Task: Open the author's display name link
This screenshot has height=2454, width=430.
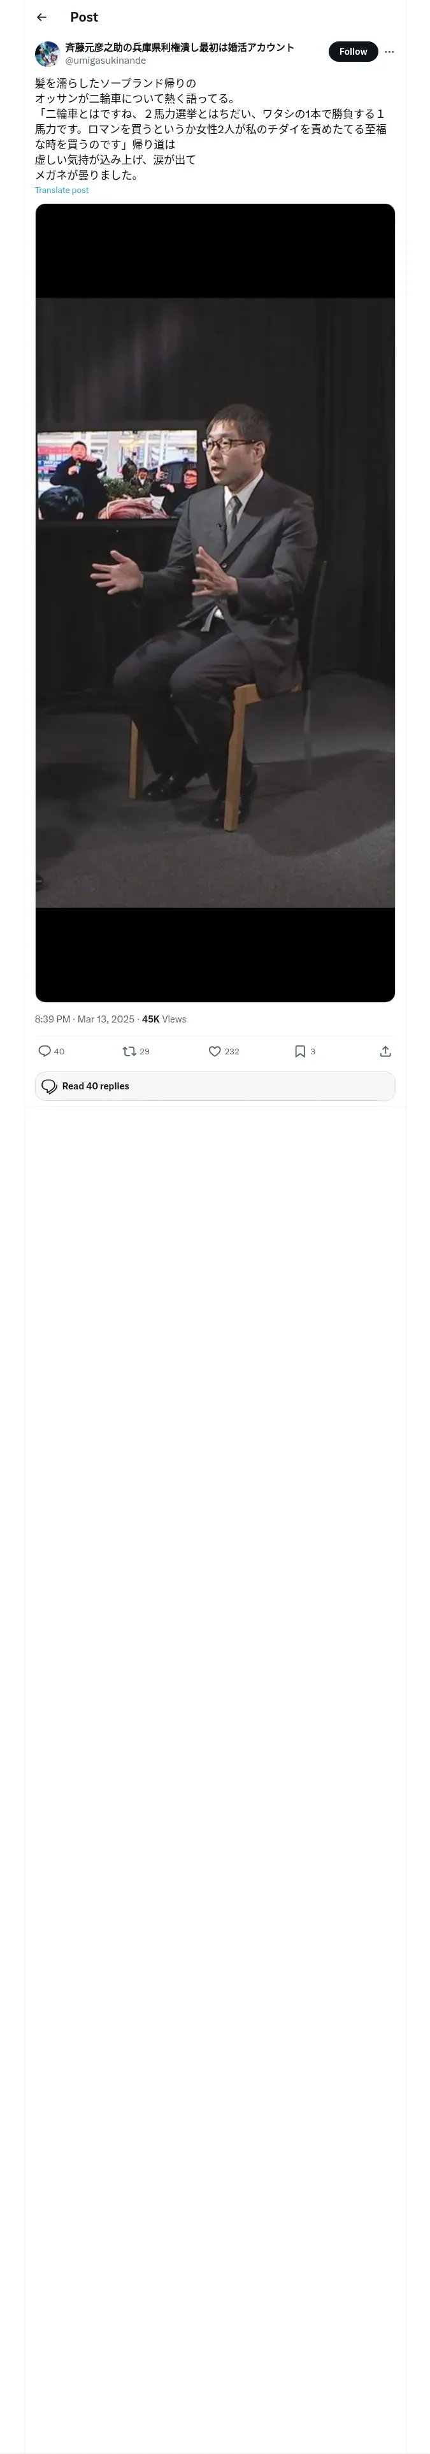Action: pos(179,47)
